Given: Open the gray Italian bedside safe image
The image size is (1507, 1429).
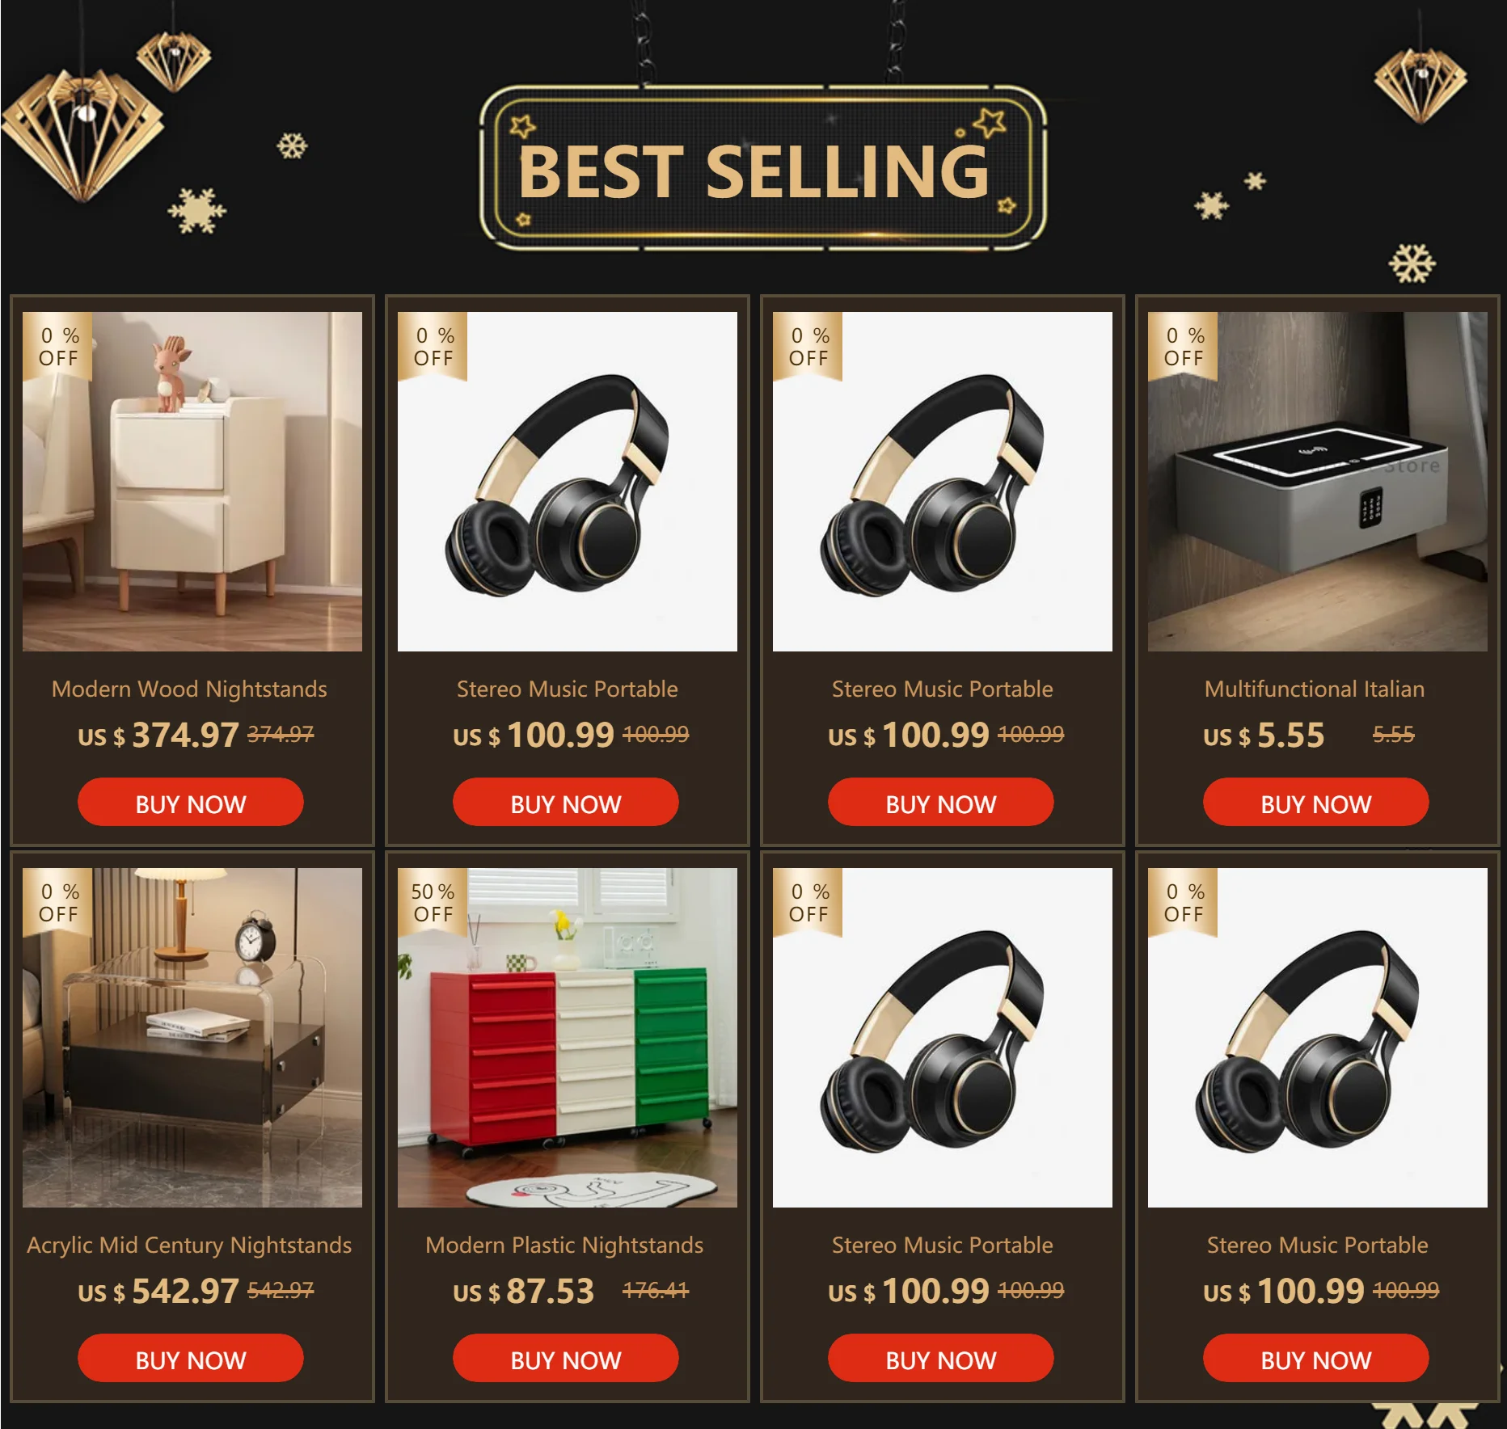Looking at the screenshot, I should tap(1318, 482).
